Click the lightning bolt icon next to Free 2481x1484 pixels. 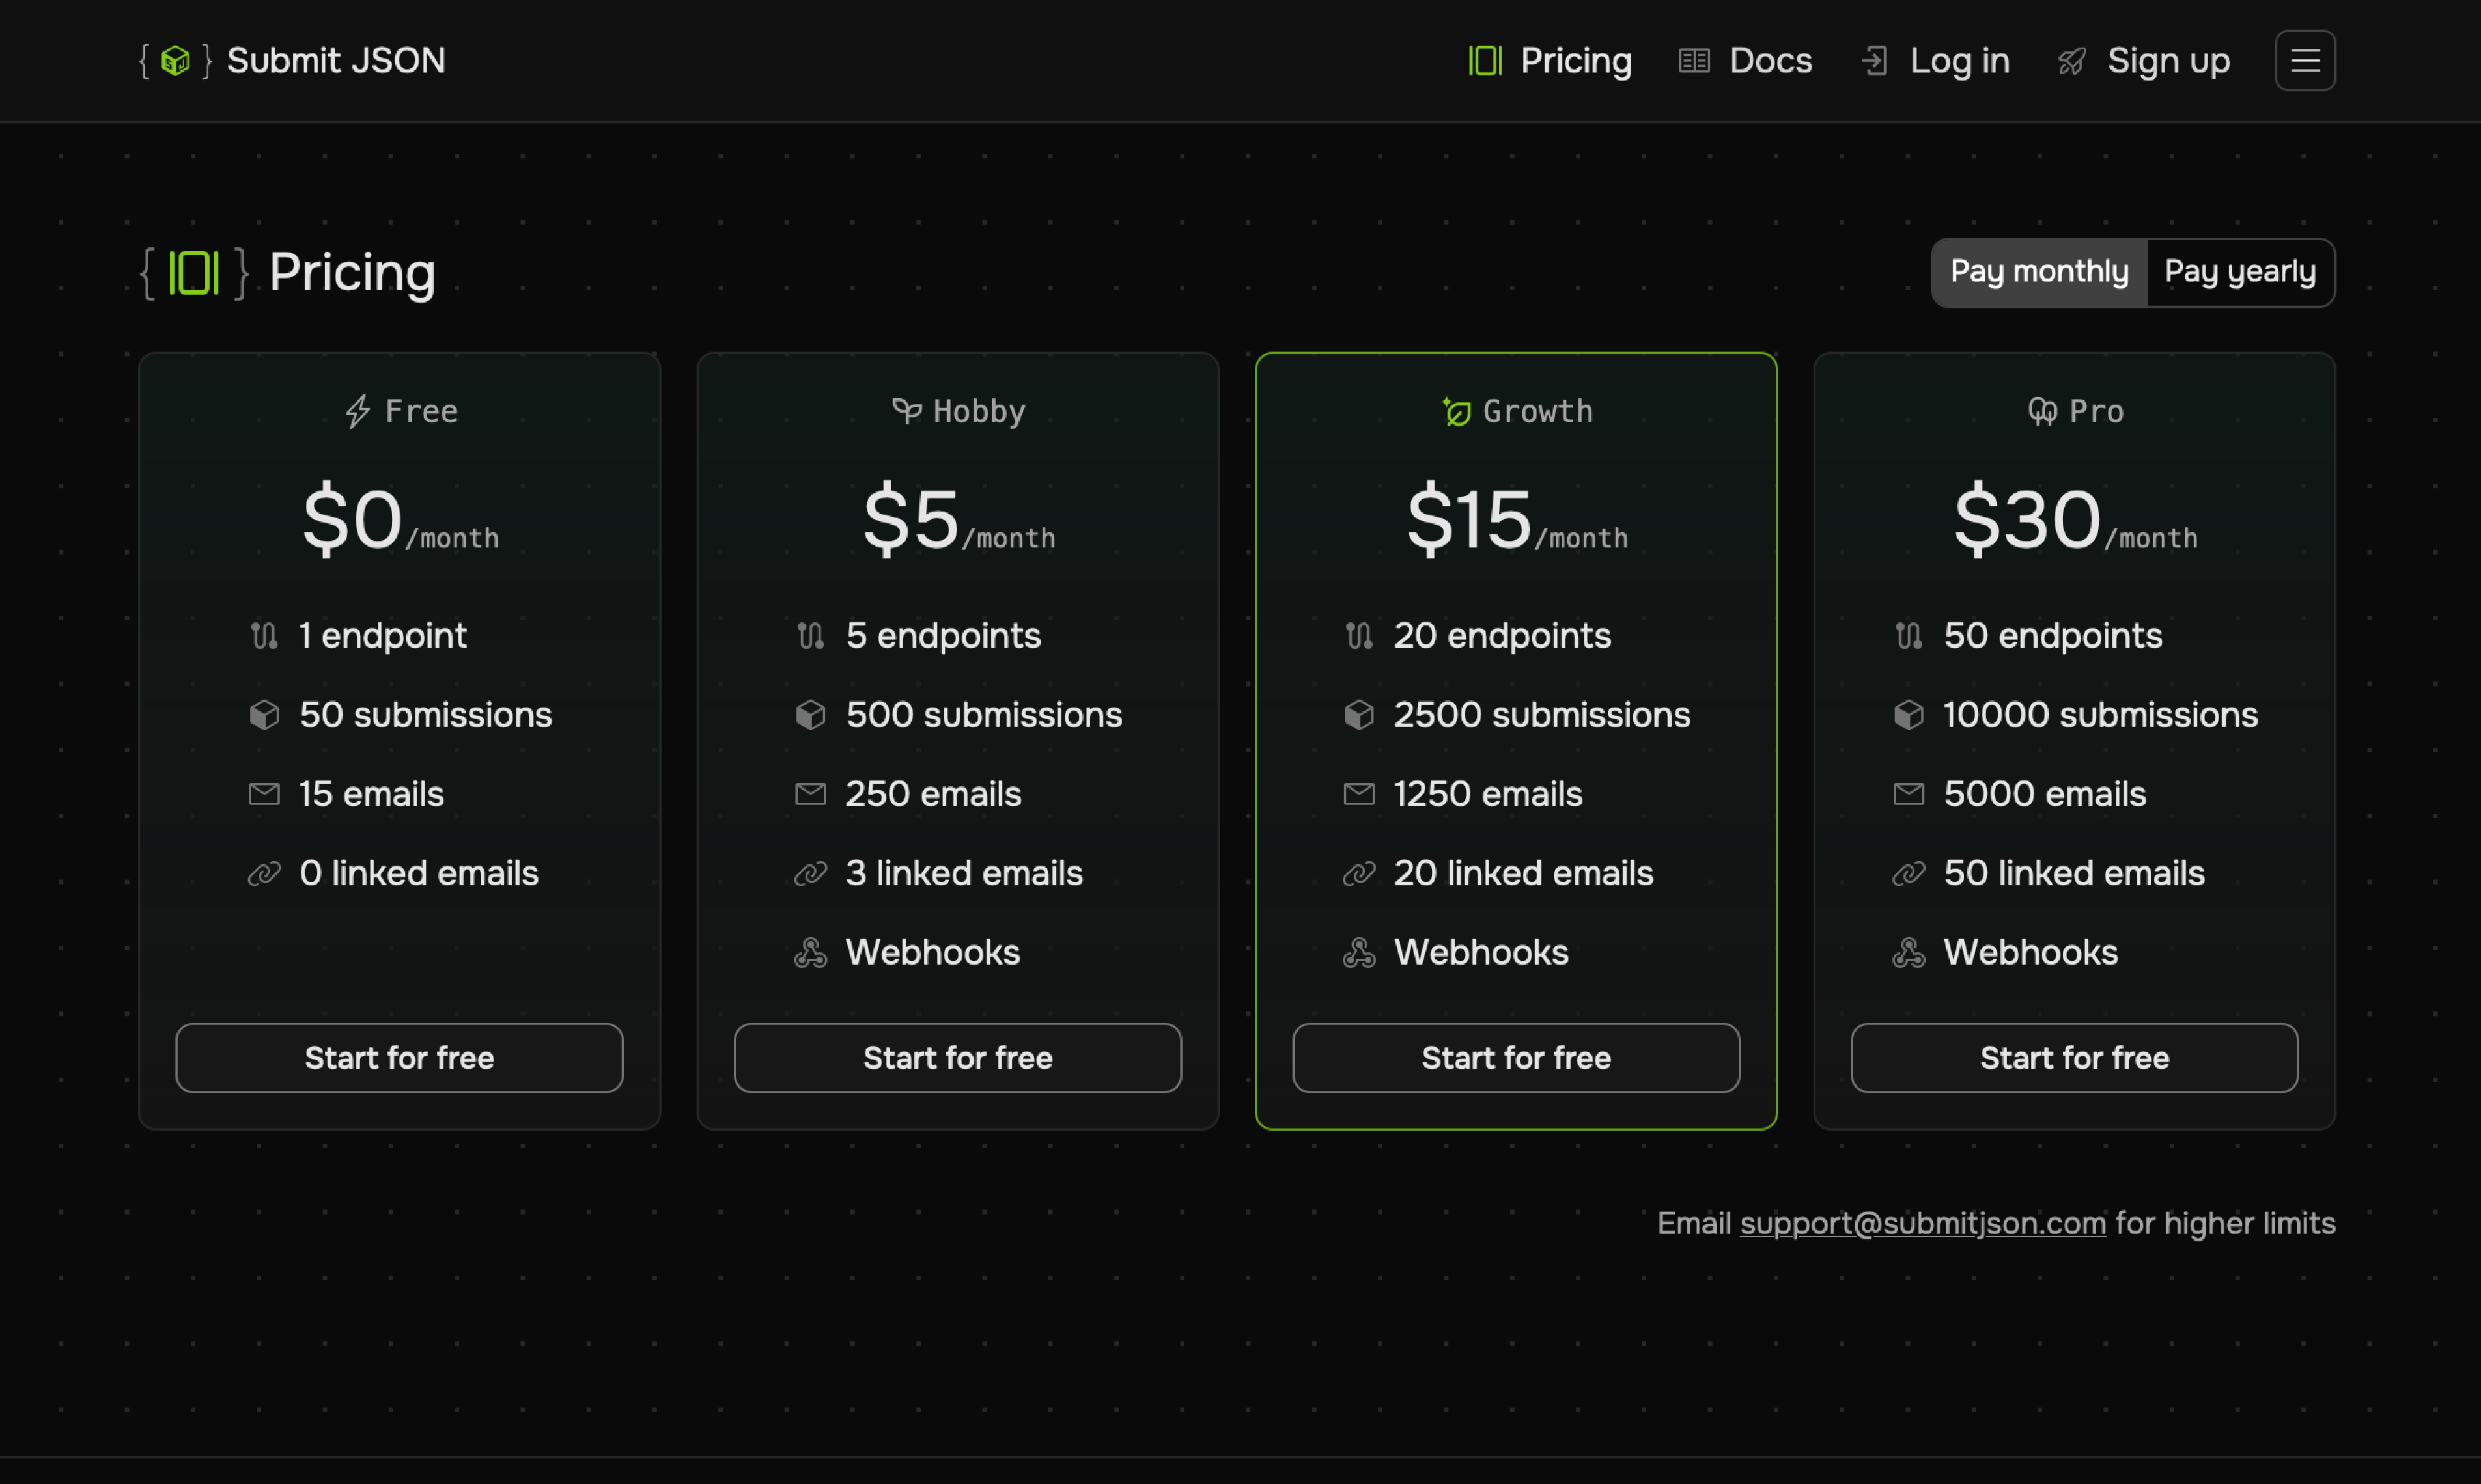coord(357,411)
